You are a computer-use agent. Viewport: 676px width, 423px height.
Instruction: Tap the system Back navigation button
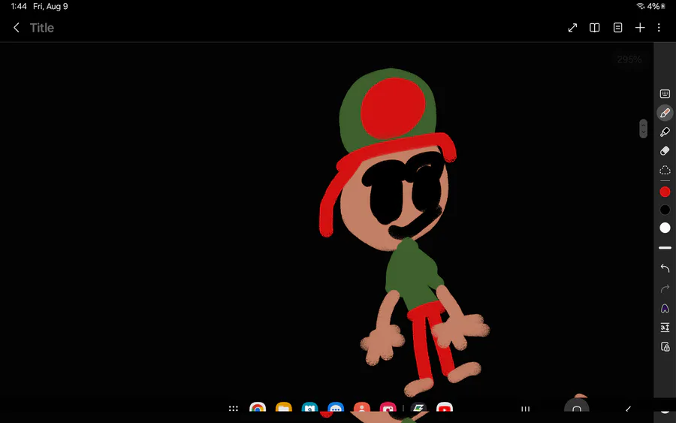(628, 409)
